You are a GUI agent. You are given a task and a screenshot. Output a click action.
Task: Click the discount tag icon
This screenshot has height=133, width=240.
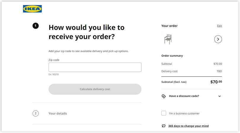(x=164, y=96)
